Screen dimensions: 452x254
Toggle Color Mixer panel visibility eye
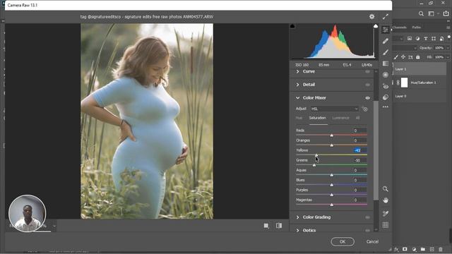point(367,98)
